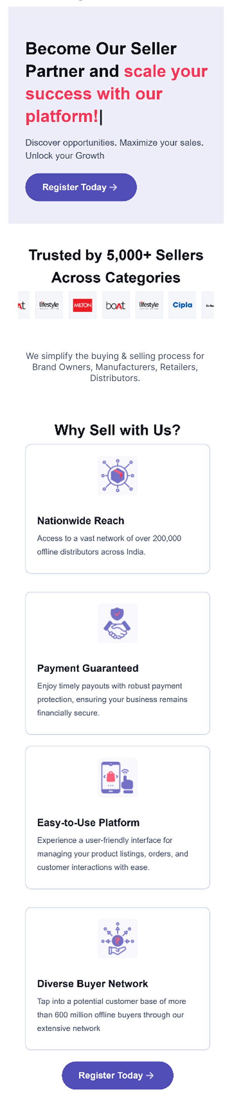Click the Payment Guaranteed handshake shield icon
Screen dimensions: 232x1101
click(x=117, y=623)
